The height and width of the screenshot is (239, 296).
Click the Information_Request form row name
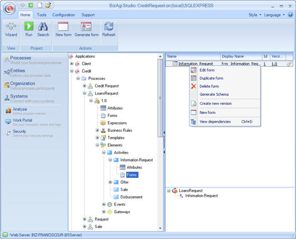196,64
